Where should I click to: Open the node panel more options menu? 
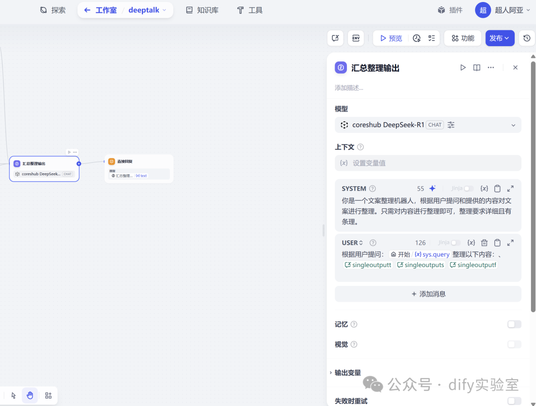click(490, 68)
